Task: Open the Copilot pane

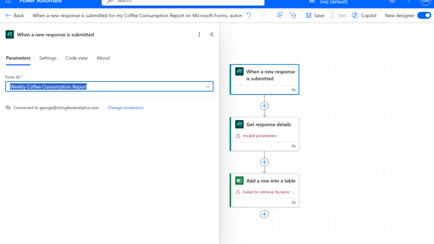Action: (x=364, y=15)
